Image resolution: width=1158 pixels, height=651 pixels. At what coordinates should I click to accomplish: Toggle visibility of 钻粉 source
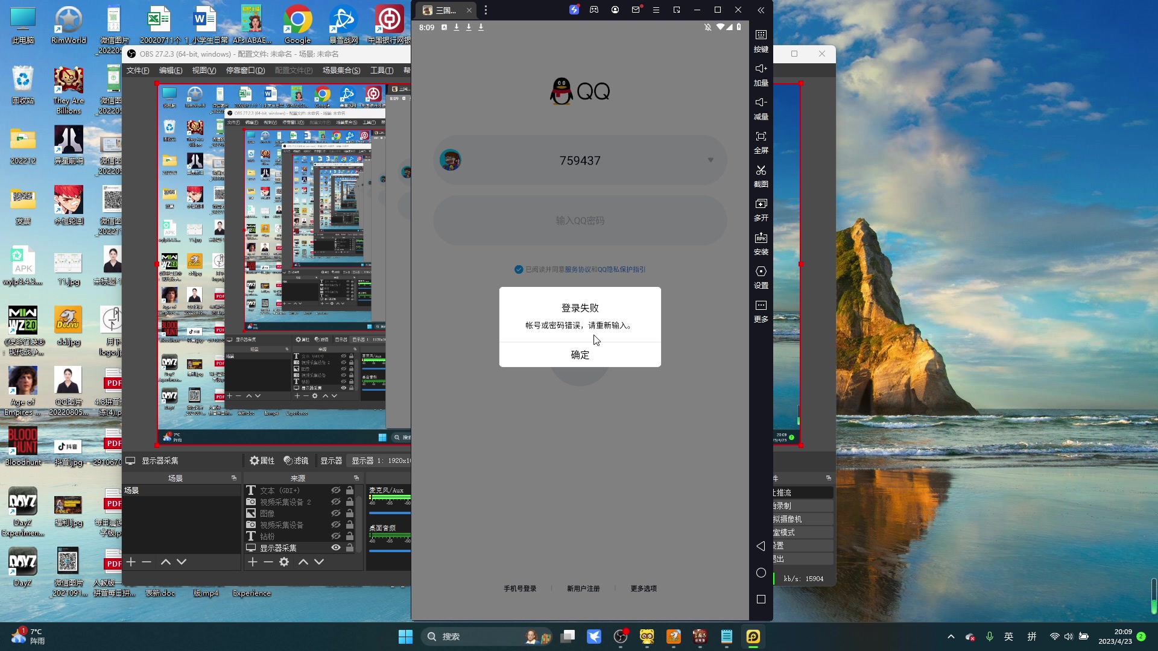[336, 536]
